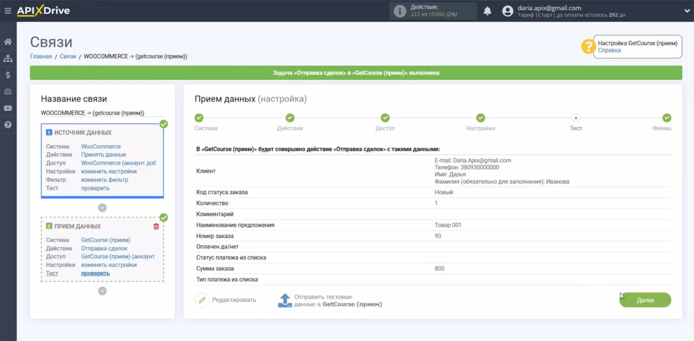Screen dimensions: 694x341
Task: Click the Действия usage counter
Action: [x=433, y=11]
